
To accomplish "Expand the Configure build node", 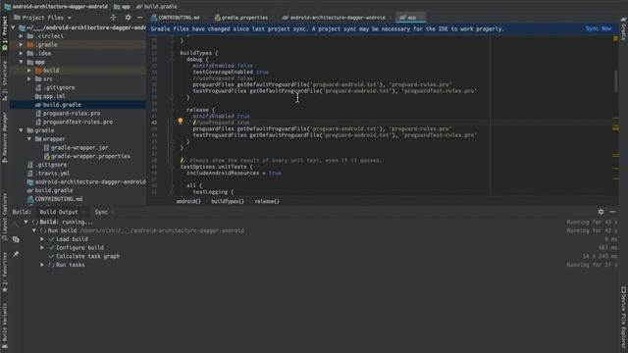I will click(42, 248).
